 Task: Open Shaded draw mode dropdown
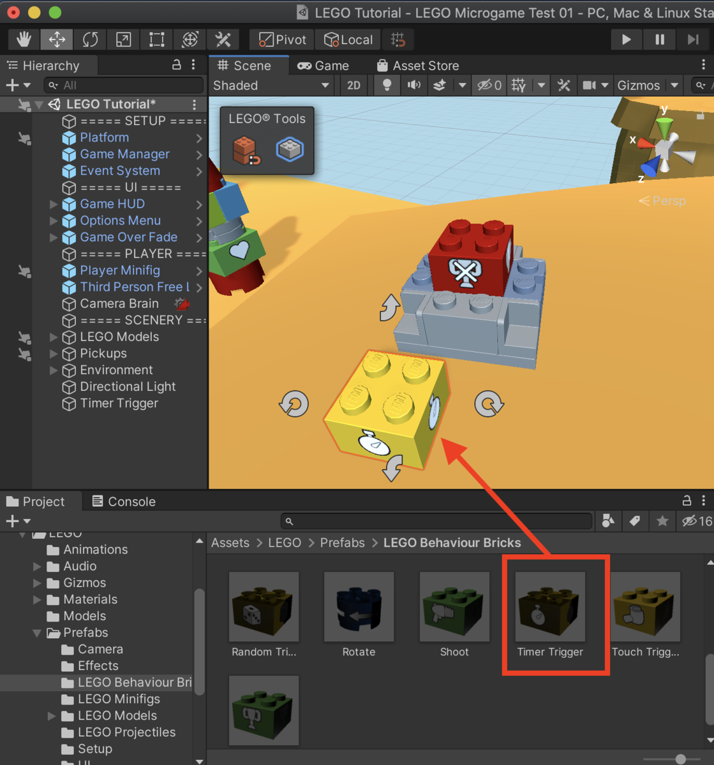pyautogui.click(x=271, y=85)
